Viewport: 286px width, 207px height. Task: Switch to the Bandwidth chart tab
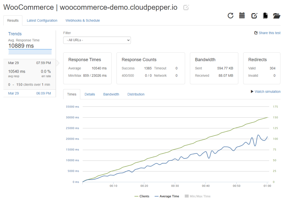pyautogui.click(x=111, y=94)
